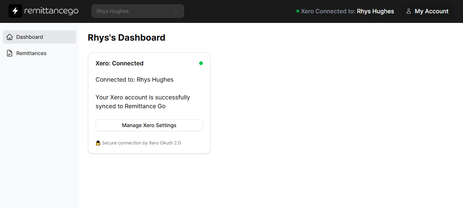The height and width of the screenshot is (208, 463).
Task: Click the remittancego wordmark in header
Action: tap(51, 11)
